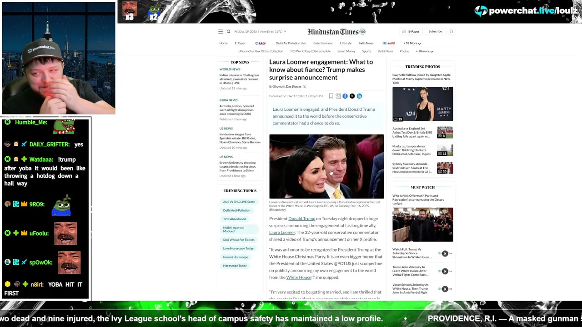Click the search magnifier icon
The image size is (582, 327).
pyautogui.click(x=229, y=32)
